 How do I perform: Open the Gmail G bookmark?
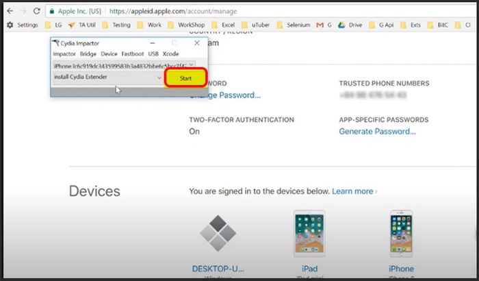pyautogui.click(x=324, y=25)
